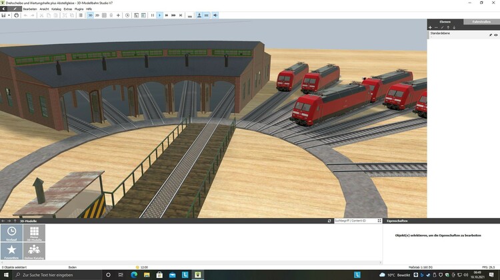This screenshot has width=500, height=280.
Task: Open the Meine 3D-Modelle catalog tile
Action: (34, 233)
